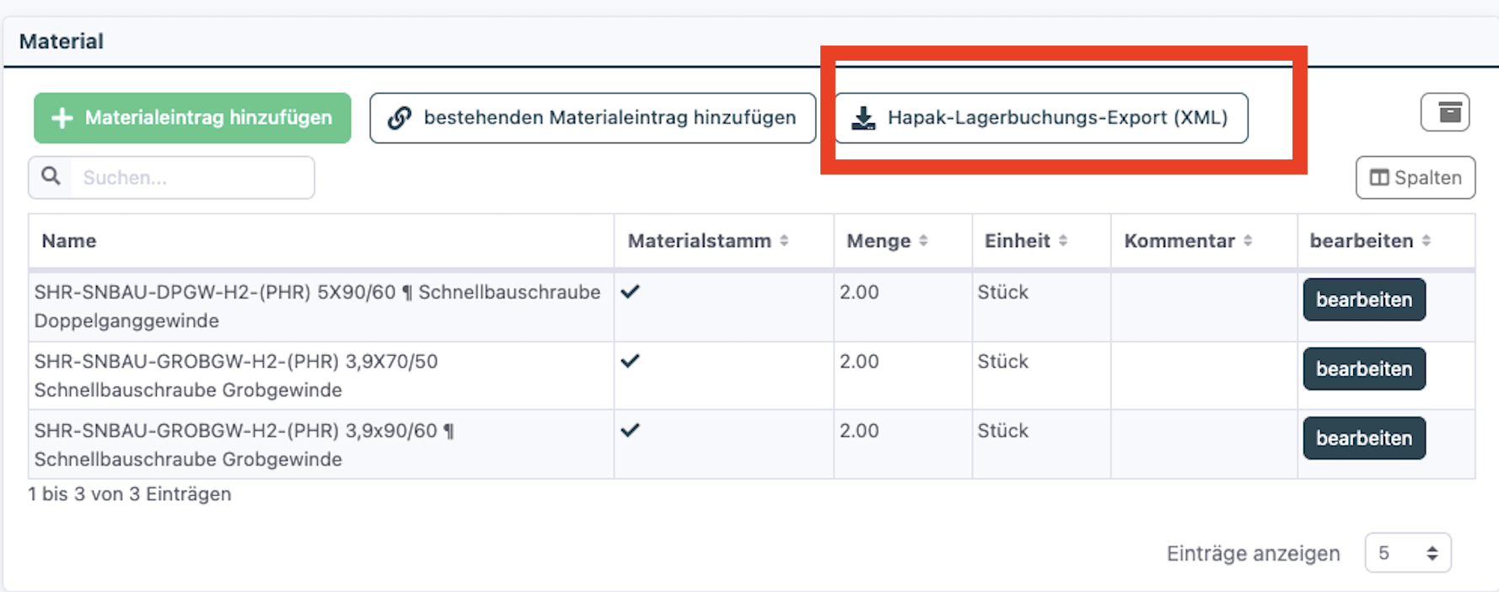The image size is (1499, 592).
Task: Sort table by Menge column
Action: pyautogui.click(x=923, y=241)
